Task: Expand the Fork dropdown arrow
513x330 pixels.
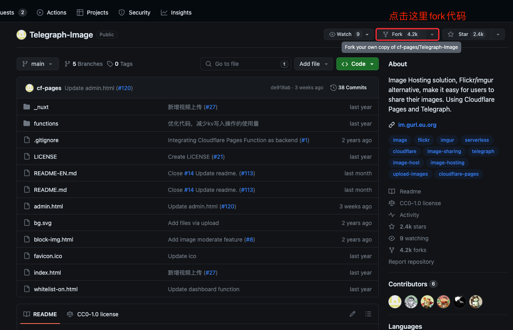Action: (x=432, y=34)
